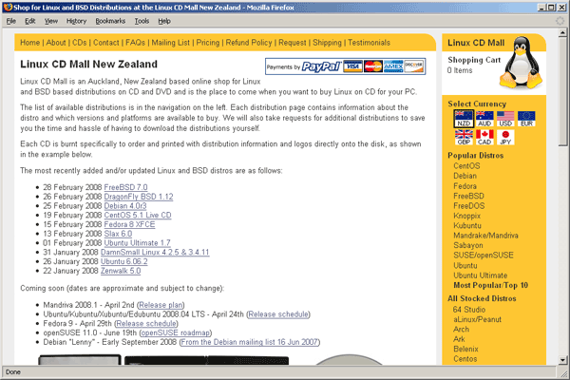
Task: Open the Debian mailing list 16 Jun 2007 link
Action: [249, 342]
